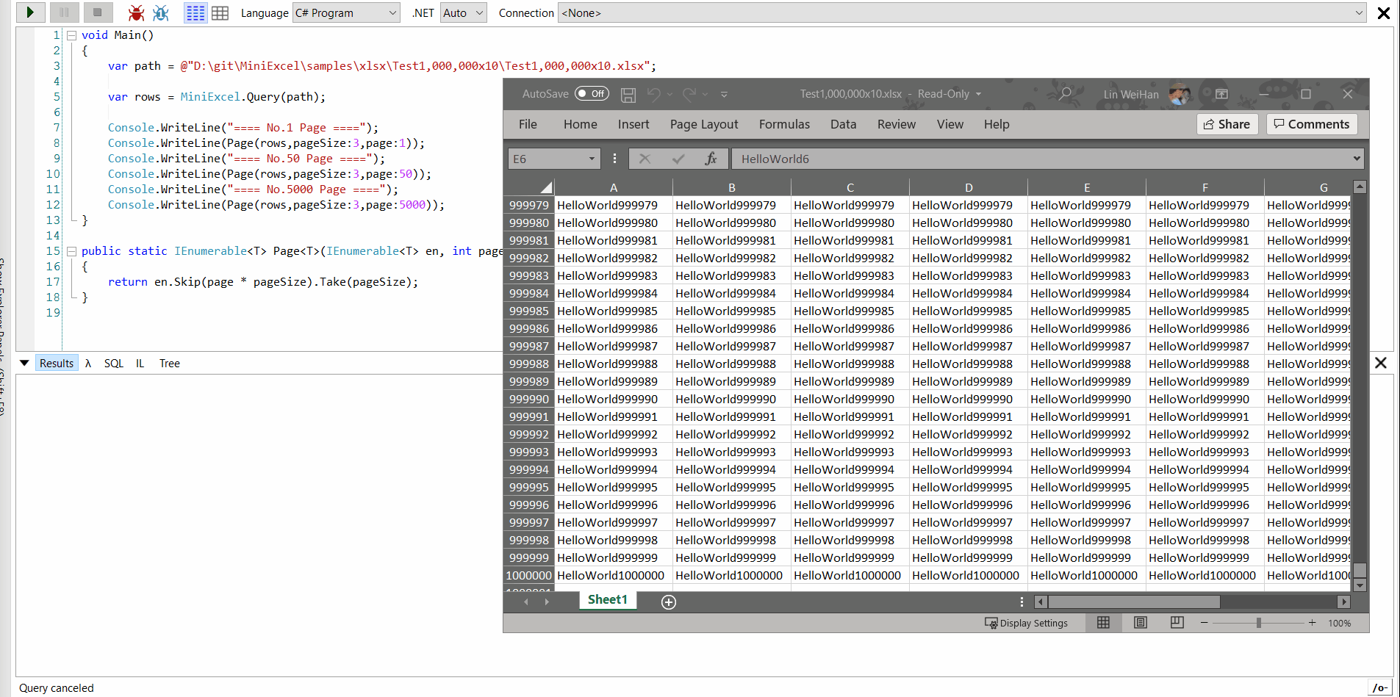The image size is (1400, 697).
Task: Click the Share button
Action: (1227, 123)
